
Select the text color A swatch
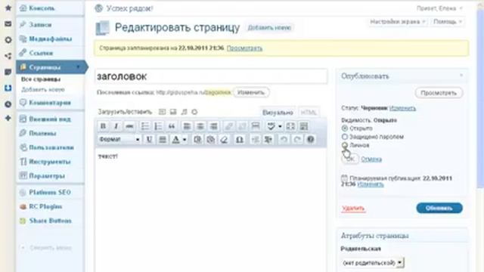[x=176, y=139]
